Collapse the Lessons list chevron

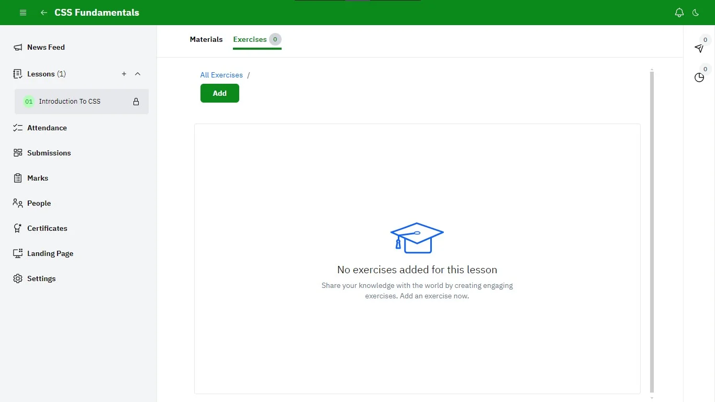(138, 74)
